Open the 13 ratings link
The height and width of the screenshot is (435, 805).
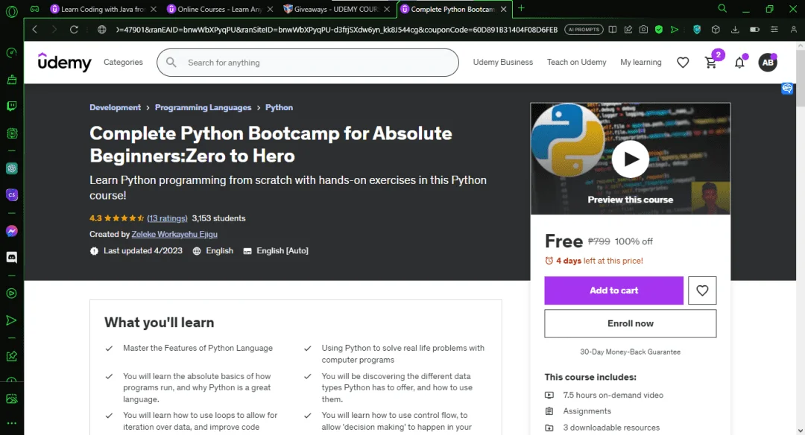pos(168,218)
